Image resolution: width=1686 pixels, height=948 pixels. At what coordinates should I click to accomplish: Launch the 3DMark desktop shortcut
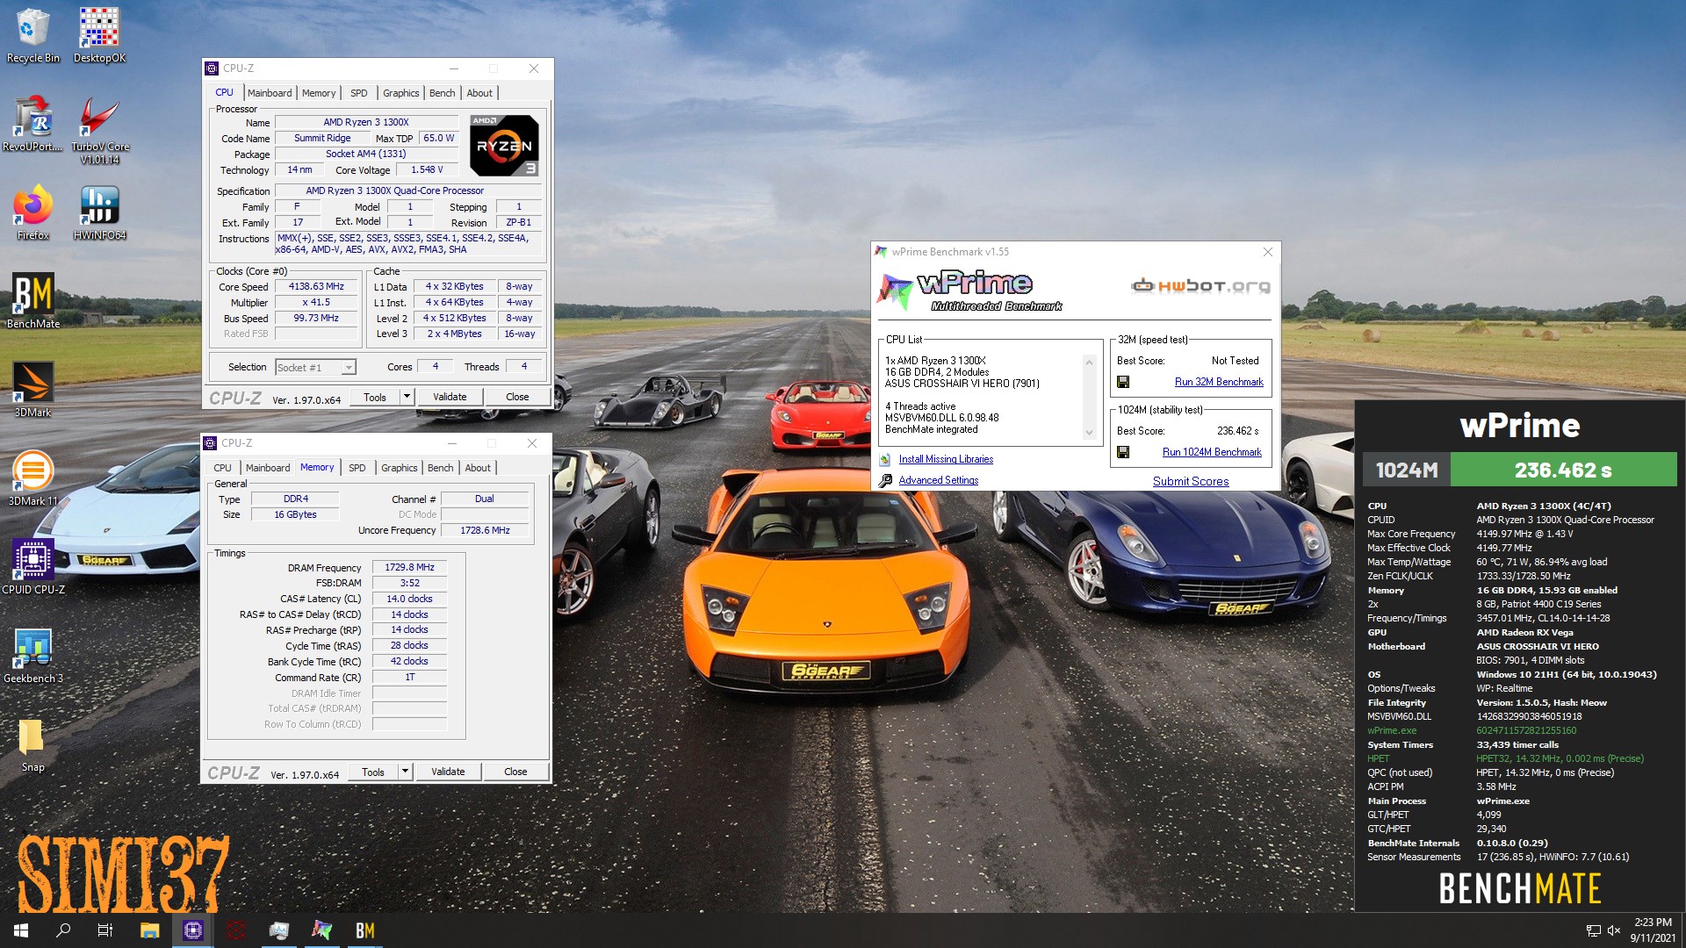click(x=32, y=389)
